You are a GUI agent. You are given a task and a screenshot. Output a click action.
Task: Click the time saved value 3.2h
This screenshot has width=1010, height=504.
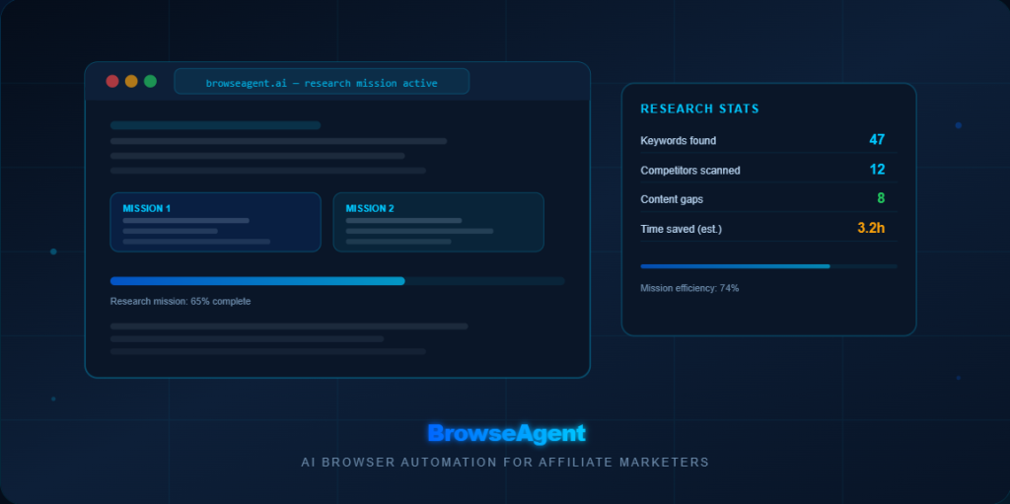(x=871, y=228)
